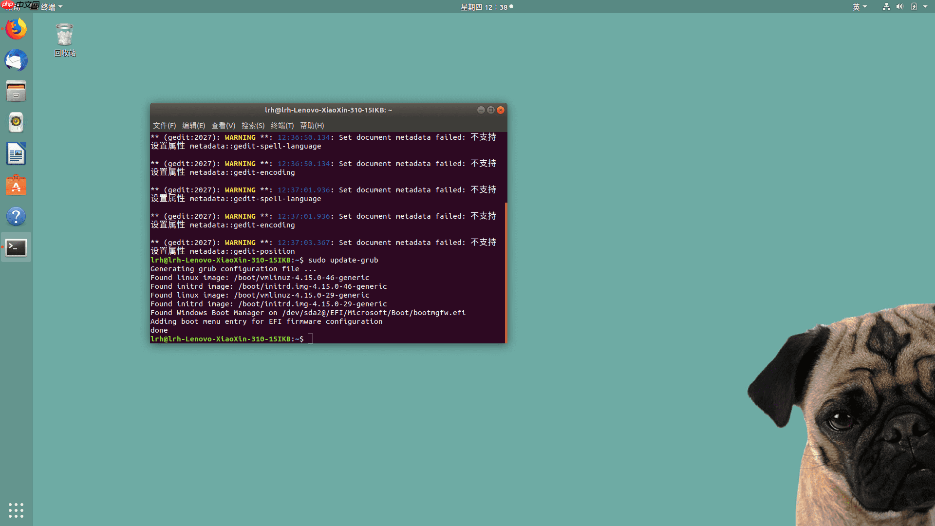Open the 搜索(S) menu
The image size is (935, 526).
coord(253,126)
